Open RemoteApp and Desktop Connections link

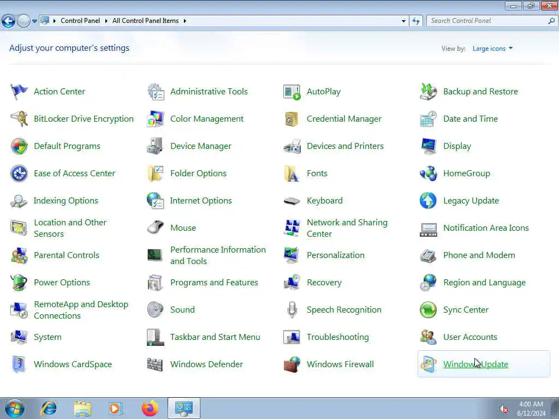pos(81,310)
